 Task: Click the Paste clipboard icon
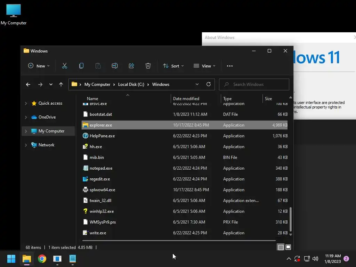[x=98, y=66]
